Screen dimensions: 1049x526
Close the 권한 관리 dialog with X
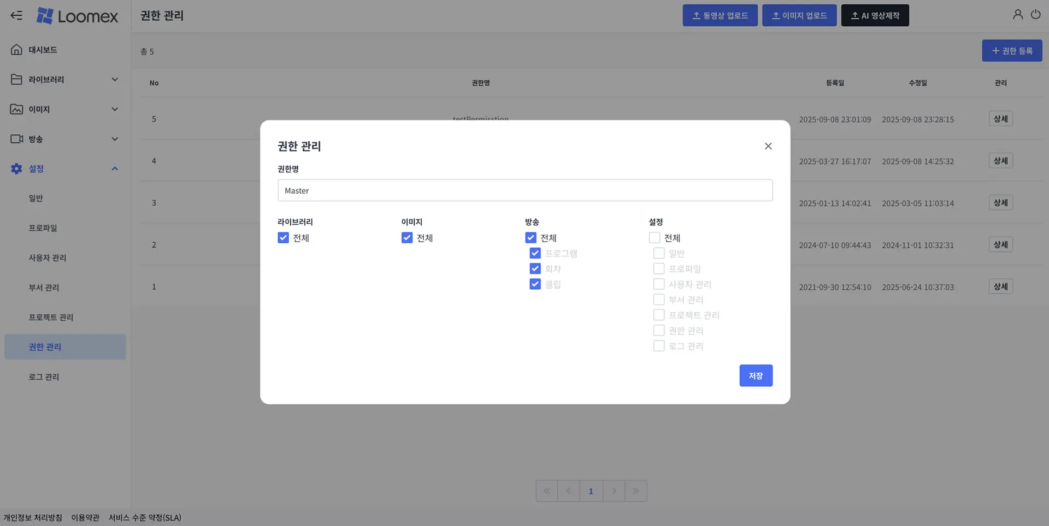point(768,146)
